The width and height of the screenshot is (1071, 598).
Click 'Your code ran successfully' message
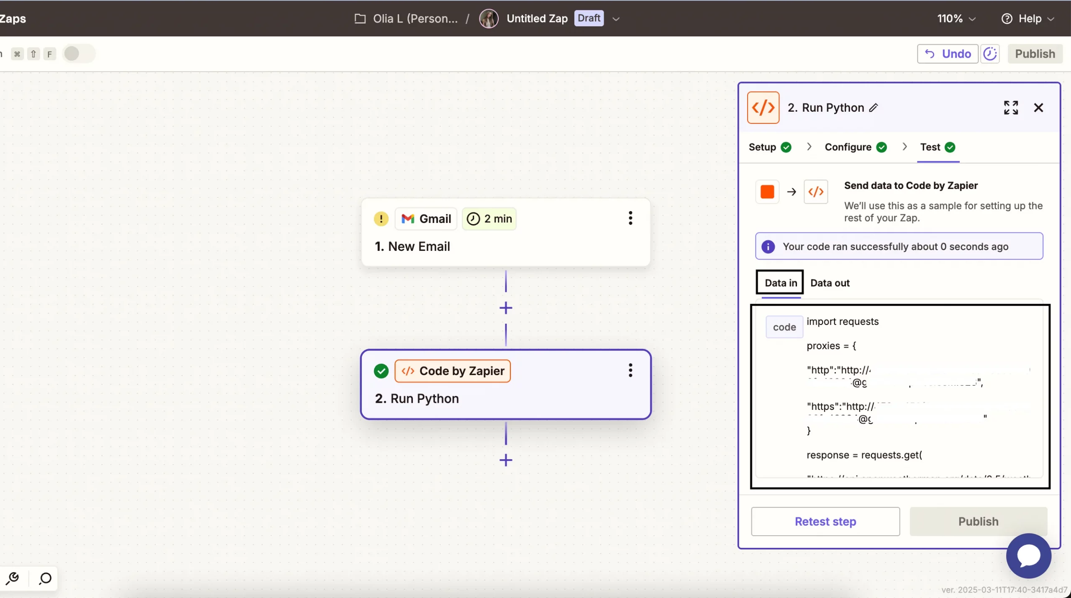click(x=895, y=246)
